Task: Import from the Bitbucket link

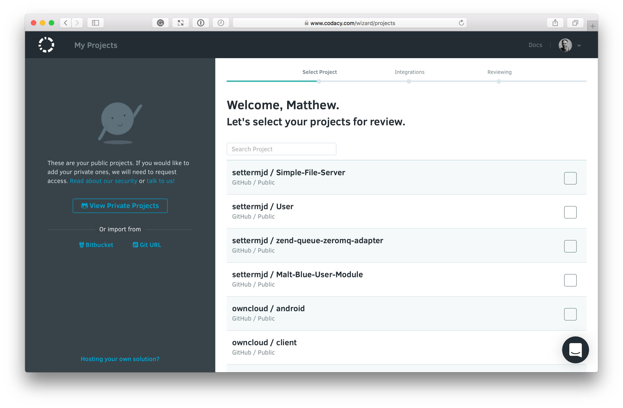Action: (x=96, y=245)
